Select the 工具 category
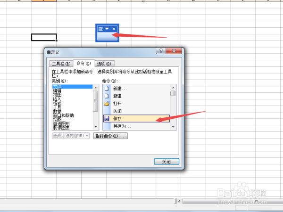 [72, 107]
